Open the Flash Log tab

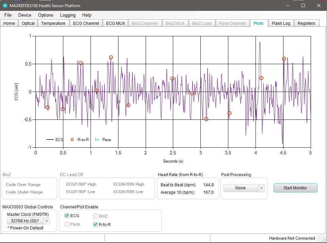[281, 23]
